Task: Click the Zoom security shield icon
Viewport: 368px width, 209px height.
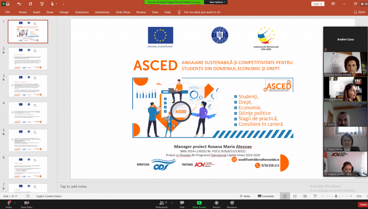Action: [3, 4]
